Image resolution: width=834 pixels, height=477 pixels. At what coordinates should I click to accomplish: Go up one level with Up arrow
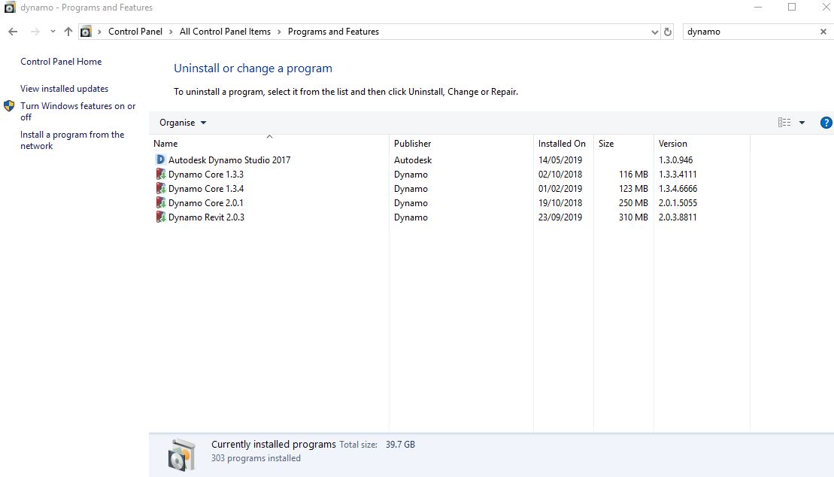(x=68, y=32)
